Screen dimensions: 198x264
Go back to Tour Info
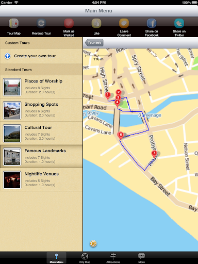coord(94,43)
